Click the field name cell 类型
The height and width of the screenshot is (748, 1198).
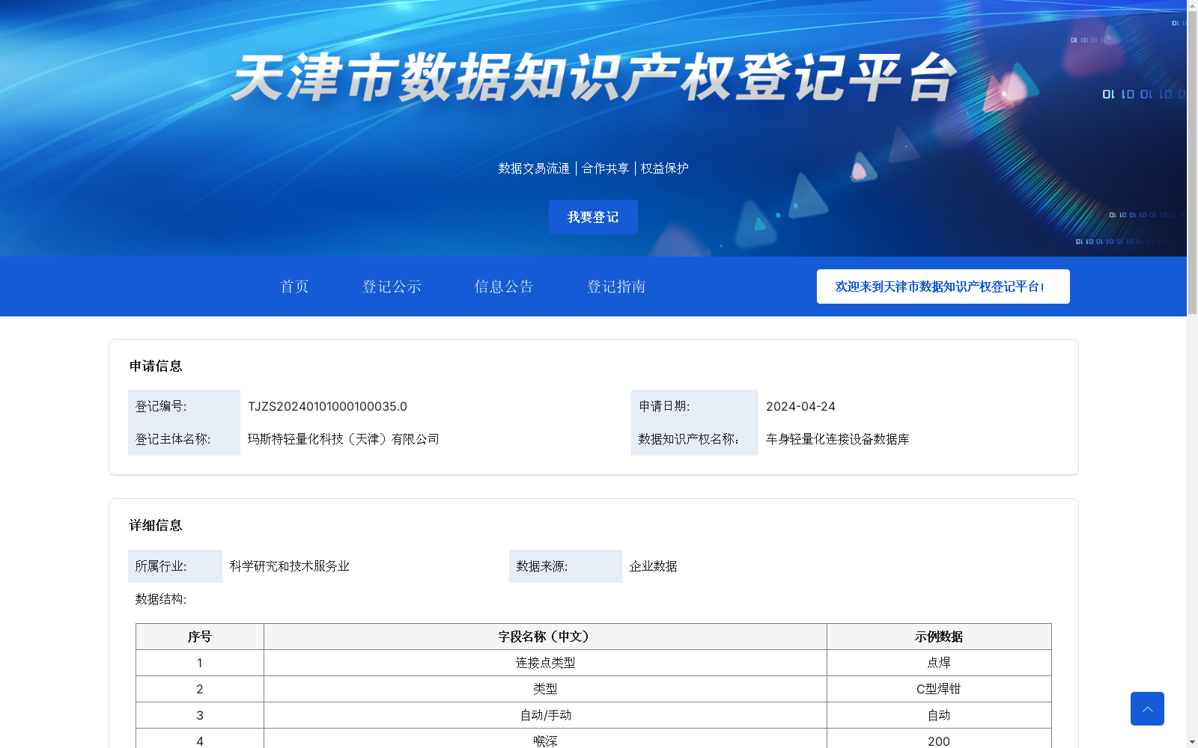pos(545,689)
